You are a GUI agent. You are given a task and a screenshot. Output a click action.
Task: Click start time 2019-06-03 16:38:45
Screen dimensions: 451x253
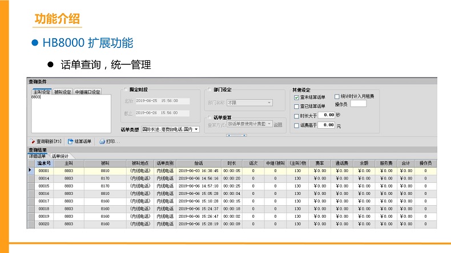199,171
